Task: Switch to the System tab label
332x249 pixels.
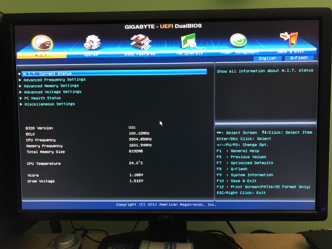Action: [91, 55]
